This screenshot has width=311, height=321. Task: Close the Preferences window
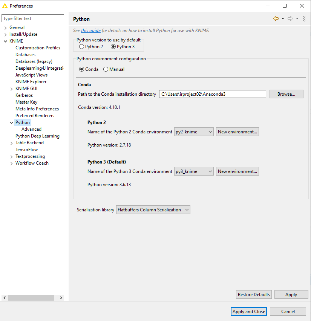click(x=302, y=6)
